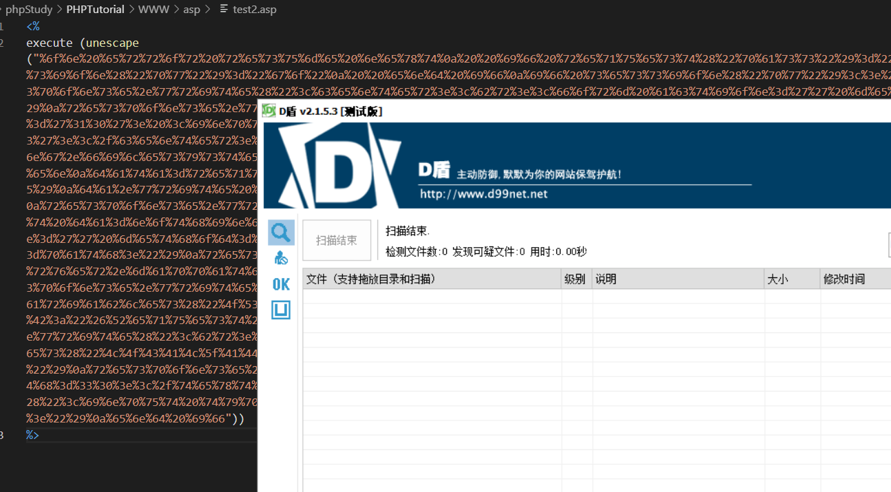Select the magnifier scan icon in D盾 sidebar
The image size is (891, 492).
281,233
